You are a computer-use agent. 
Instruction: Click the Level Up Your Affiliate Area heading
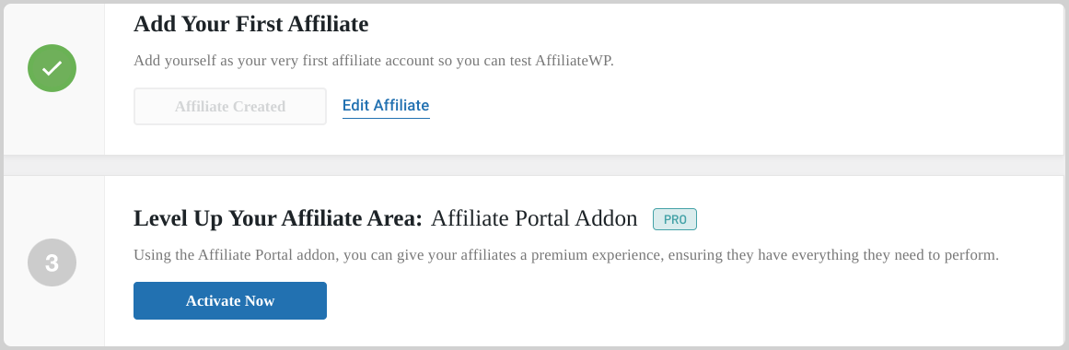click(278, 218)
